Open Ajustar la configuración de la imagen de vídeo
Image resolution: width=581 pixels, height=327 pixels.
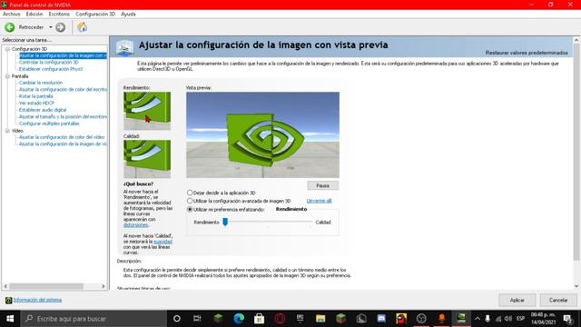(x=63, y=144)
